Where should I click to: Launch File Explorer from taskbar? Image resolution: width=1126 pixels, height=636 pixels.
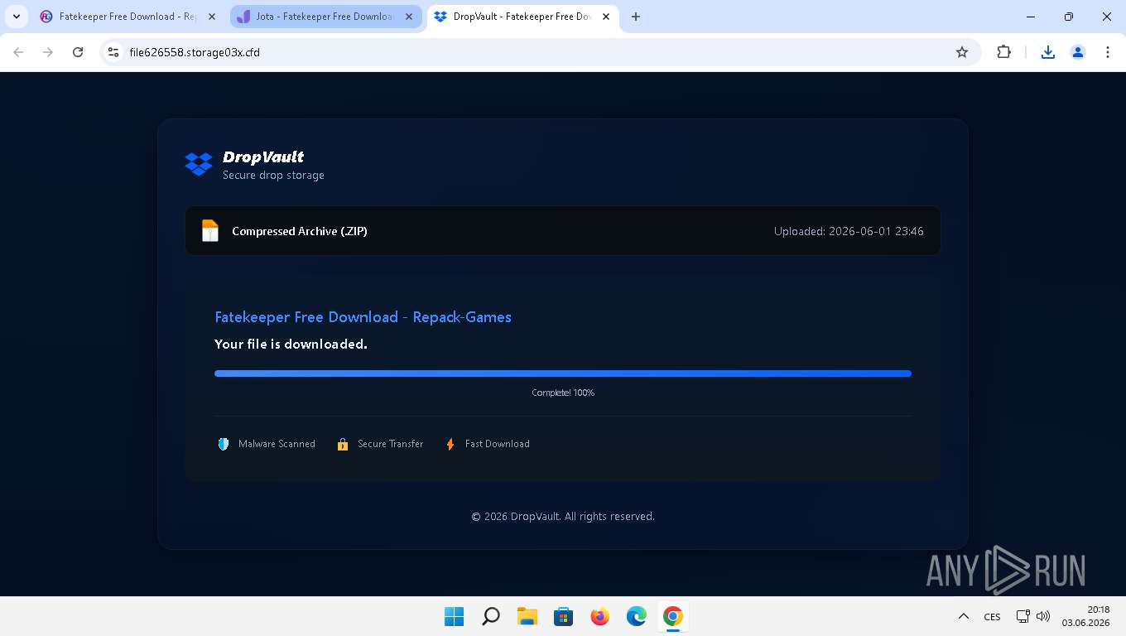click(x=527, y=616)
